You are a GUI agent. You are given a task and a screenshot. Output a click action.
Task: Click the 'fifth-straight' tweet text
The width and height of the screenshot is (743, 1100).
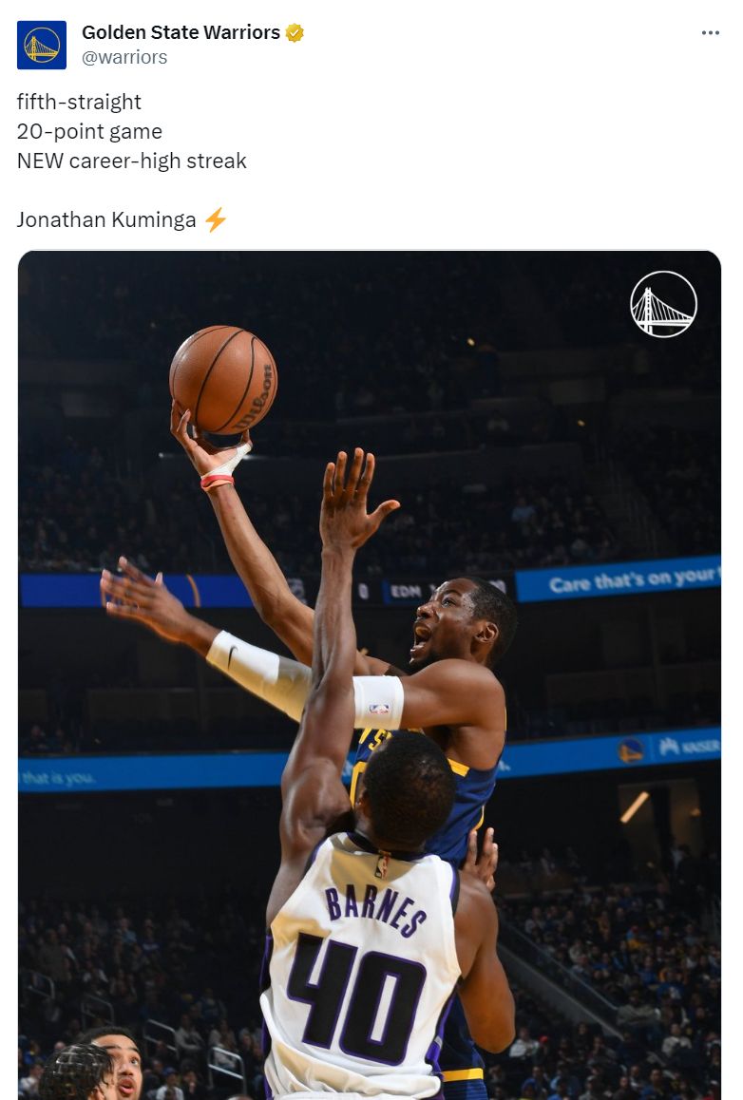coord(79,102)
